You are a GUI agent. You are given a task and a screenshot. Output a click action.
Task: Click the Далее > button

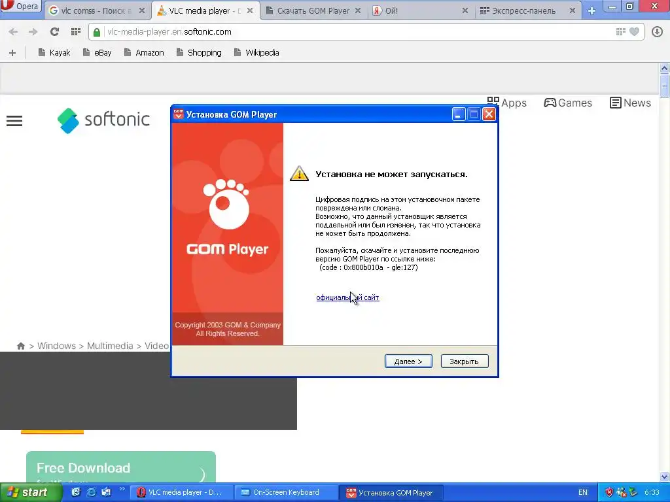pos(408,361)
